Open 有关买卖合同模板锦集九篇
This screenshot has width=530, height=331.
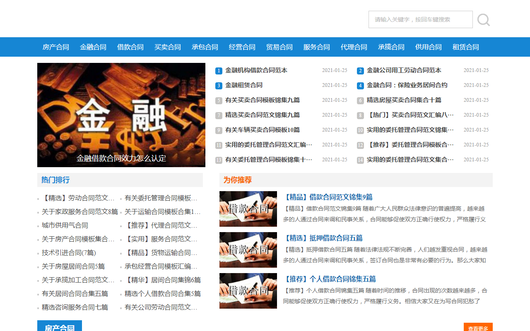click(x=263, y=100)
